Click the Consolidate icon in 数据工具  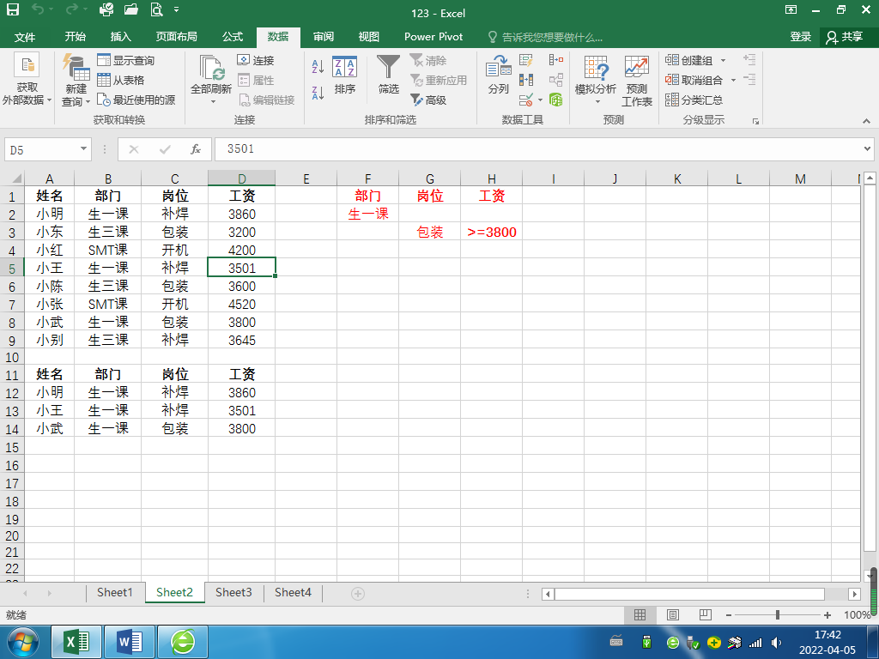tap(556, 59)
